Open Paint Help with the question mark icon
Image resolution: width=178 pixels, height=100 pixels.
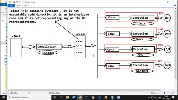pos(175,6)
